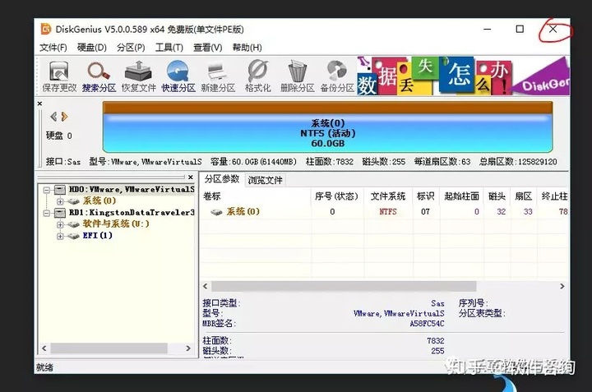Select 系统(0) under HD0 in the tree
Viewport: 592px width, 392px height.
point(99,201)
